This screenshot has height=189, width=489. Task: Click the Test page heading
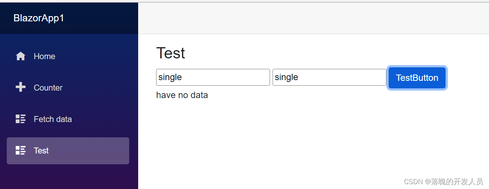coord(170,53)
